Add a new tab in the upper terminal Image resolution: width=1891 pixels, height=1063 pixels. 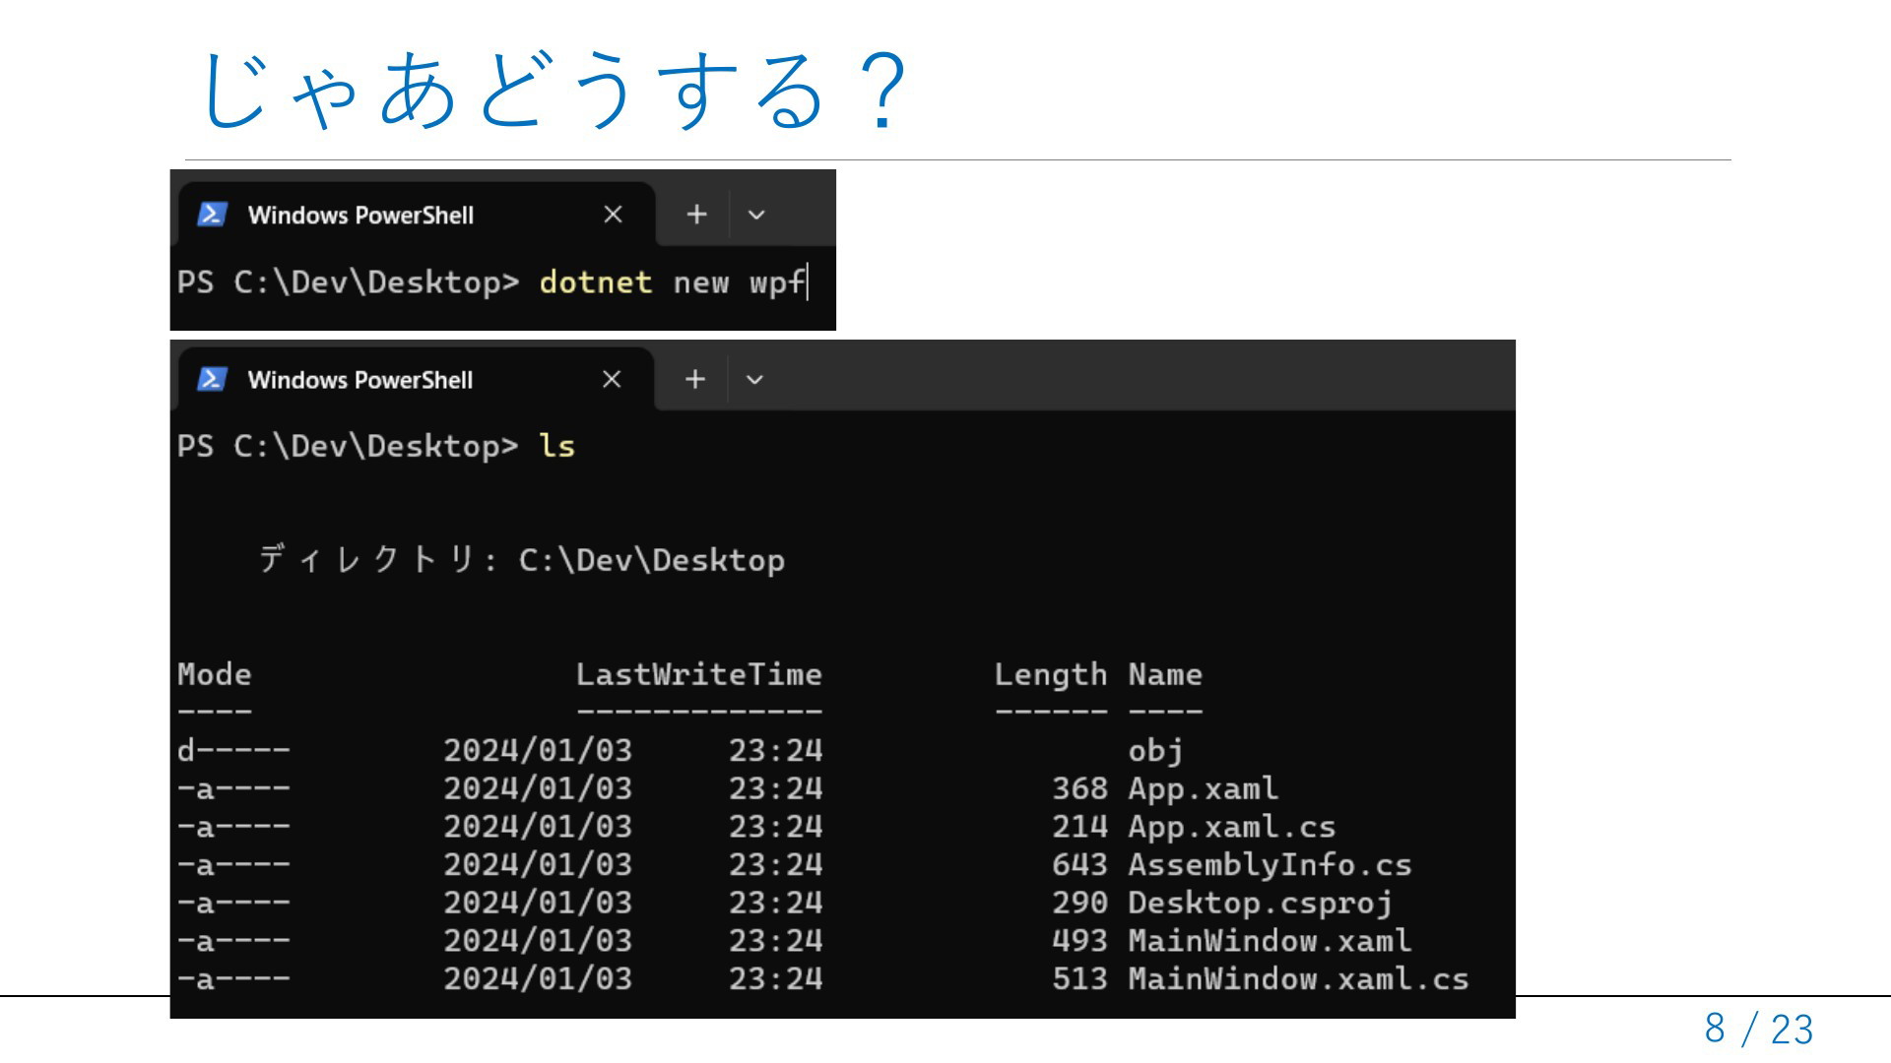(696, 215)
